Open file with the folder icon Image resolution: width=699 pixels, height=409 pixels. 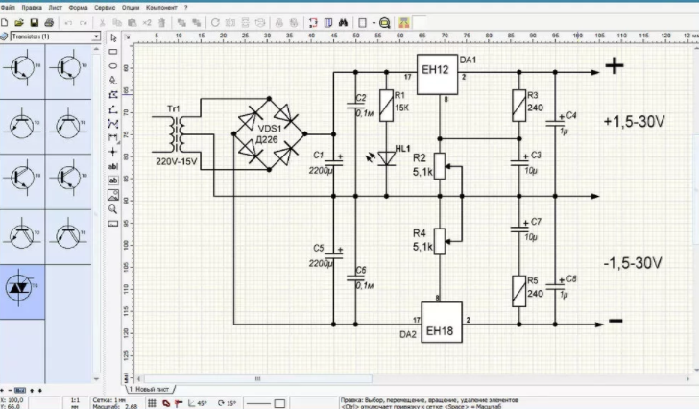[19, 22]
